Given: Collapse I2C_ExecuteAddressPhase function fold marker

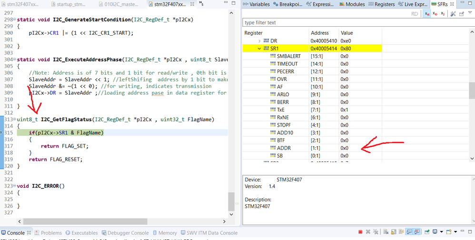Looking at the screenshot, I should coord(15,60).
